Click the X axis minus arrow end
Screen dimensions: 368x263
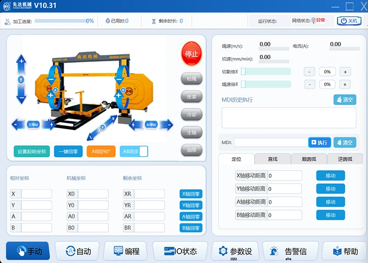click(91, 137)
